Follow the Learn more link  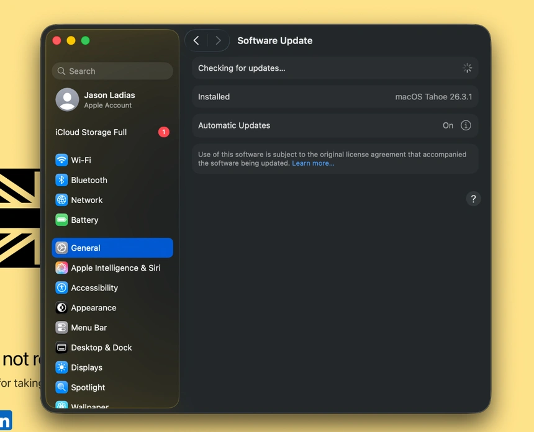pyautogui.click(x=313, y=163)
